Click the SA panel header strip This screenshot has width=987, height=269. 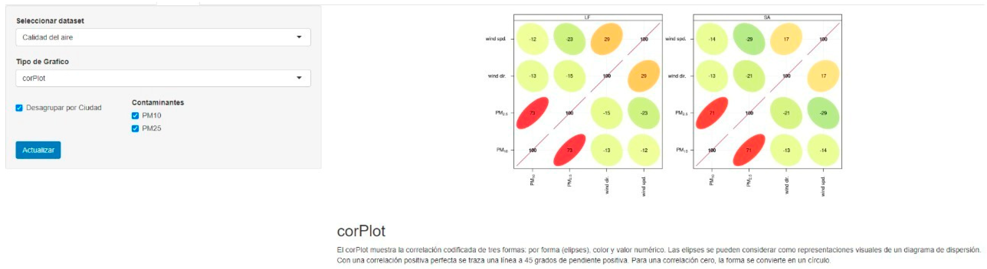click(x=767, y=17)
